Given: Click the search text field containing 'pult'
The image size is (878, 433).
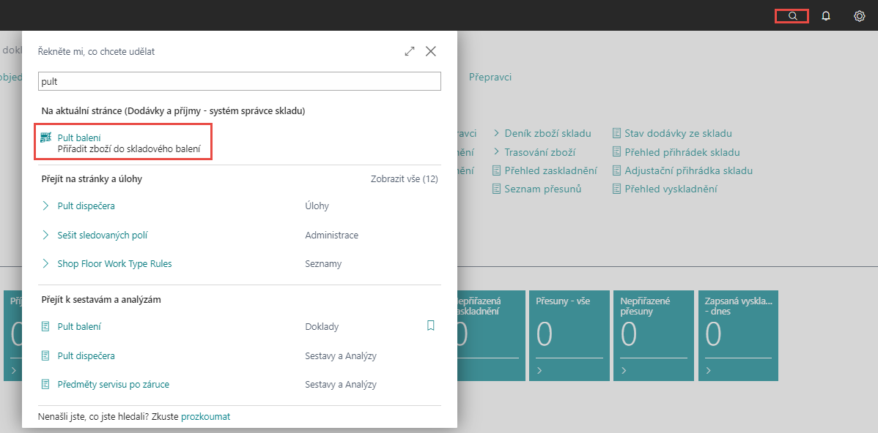Looking at the screenshot, I should (239, 81).
